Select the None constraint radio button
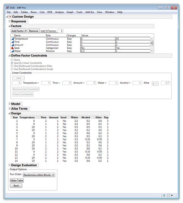The height and width of the screenshot is (203, 183). (x=12, y=60)
